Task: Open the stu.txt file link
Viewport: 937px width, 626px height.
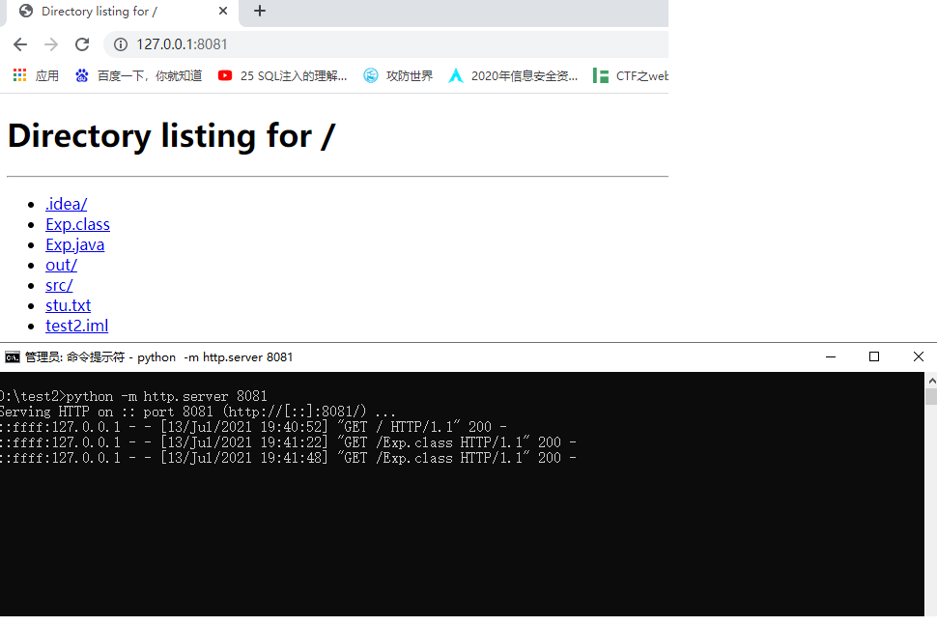Action: click(x=68, y=304)
